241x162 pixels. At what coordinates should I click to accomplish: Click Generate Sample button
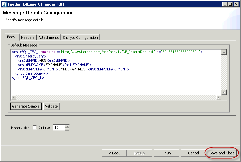[26, 106]
